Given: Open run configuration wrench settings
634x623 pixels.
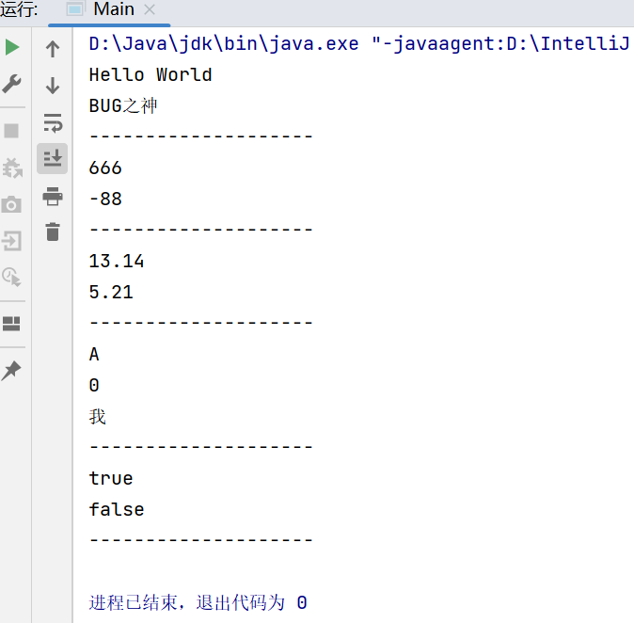Looking at the screenshot, I should tap(11, 84).
